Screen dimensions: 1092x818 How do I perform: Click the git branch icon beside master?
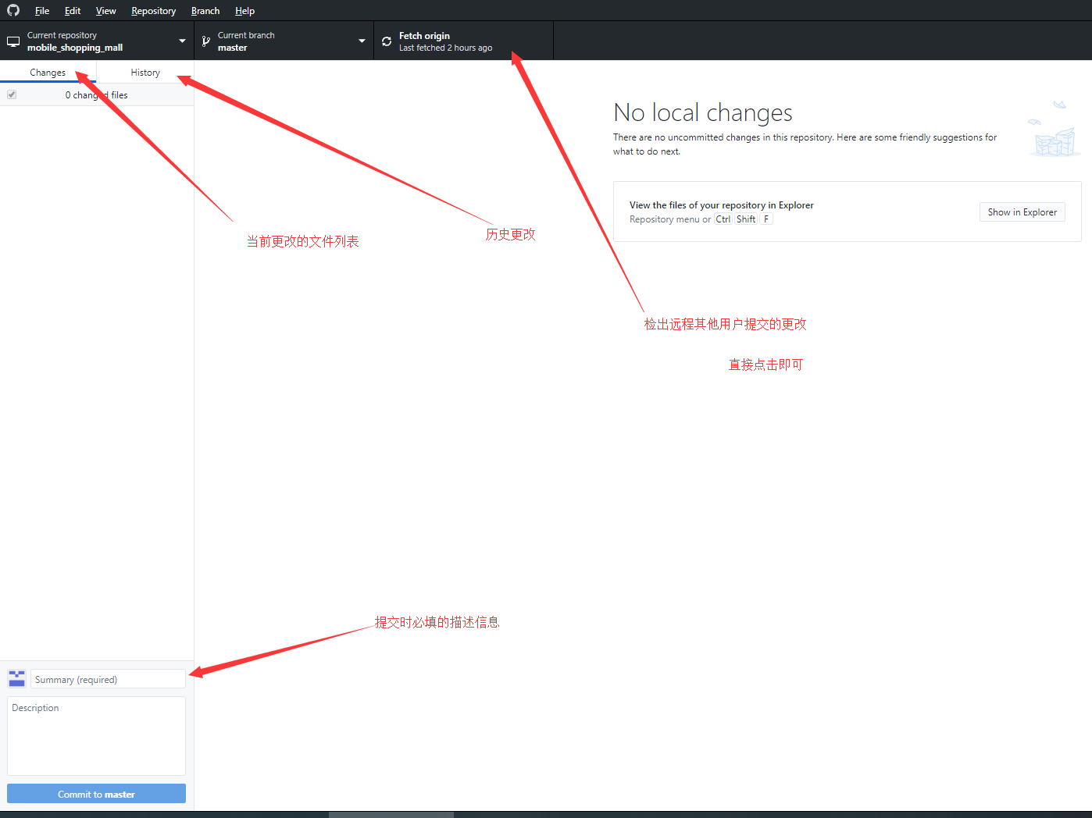[206, 41]
